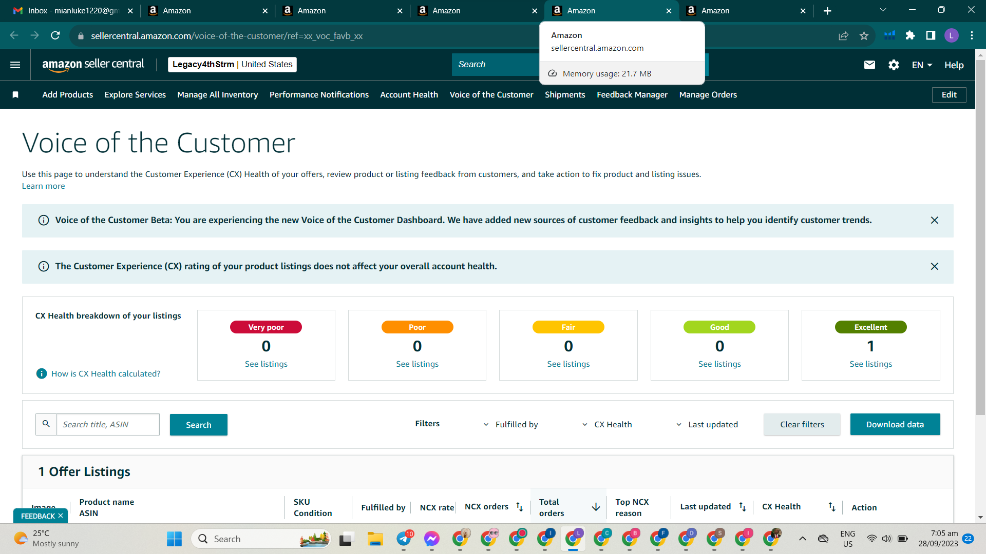Image resolution: width=986 pixels, height=554 pixels.
Task: Click the browser address bar URL
Action: (226, 36)
